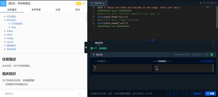Image resolution: width=218 pixels, height=97 pixels.
Task: Click the Begin comment line
Action: tap(115, 11)
